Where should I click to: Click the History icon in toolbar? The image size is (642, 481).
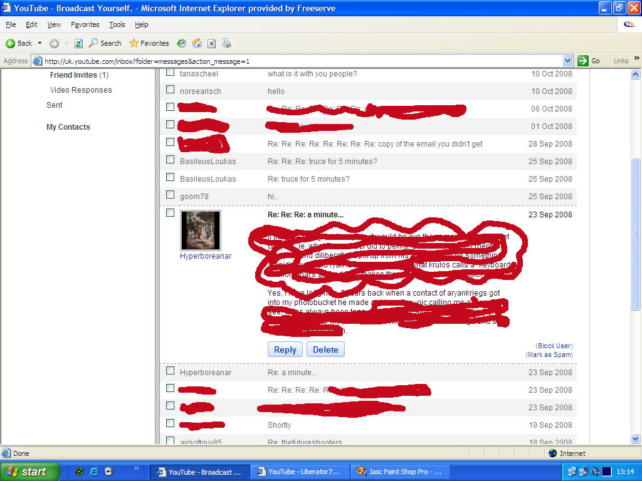click(x=181, y=43)
